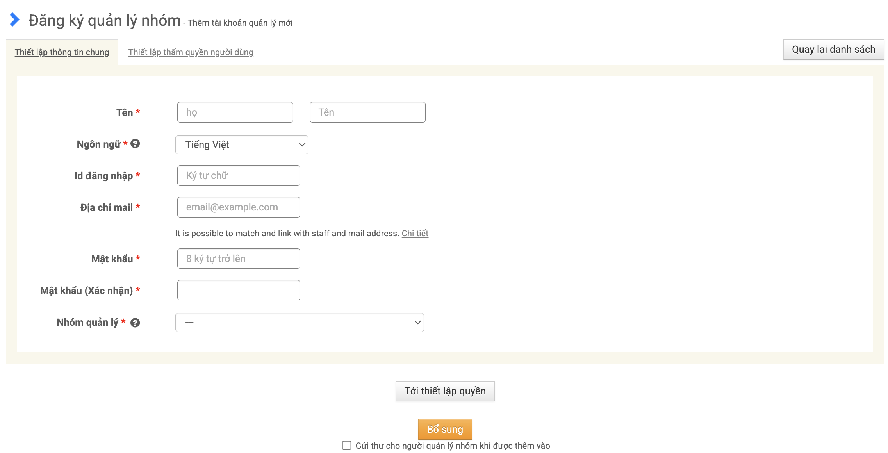This screenshot has height=453, width=888.
Task: Open the Chi tiết link
Action: pyautogui.click(x=415, y=233)
